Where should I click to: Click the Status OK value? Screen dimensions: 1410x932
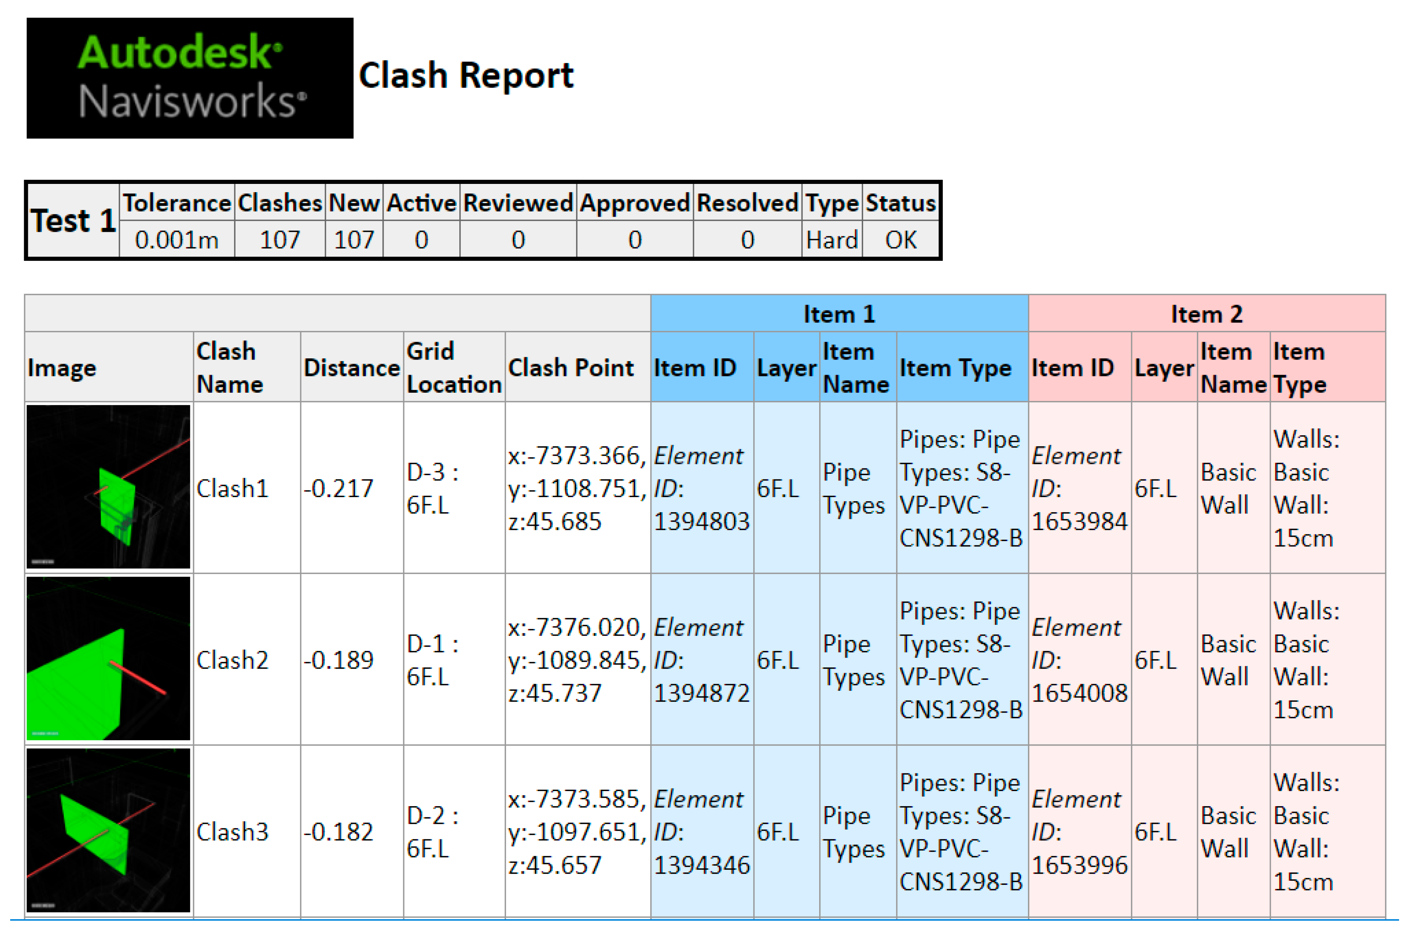point(900,240)
